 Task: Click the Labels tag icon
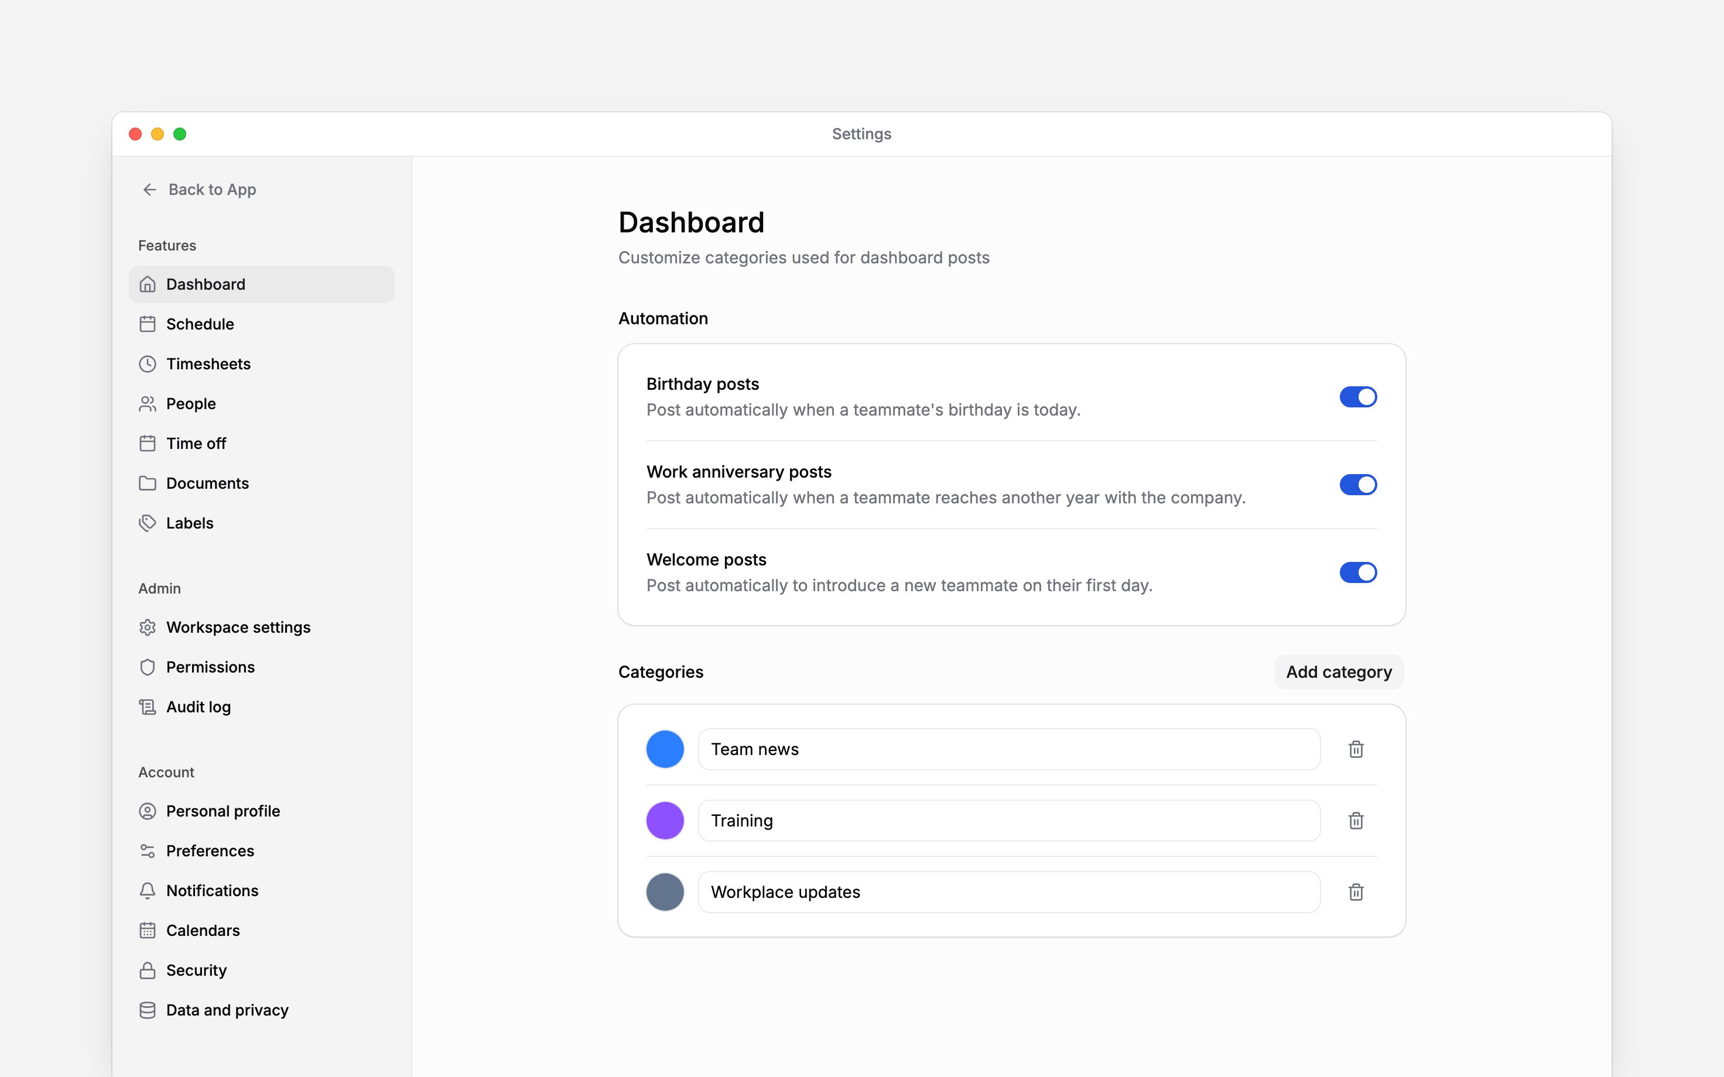(x=148, y=523)
